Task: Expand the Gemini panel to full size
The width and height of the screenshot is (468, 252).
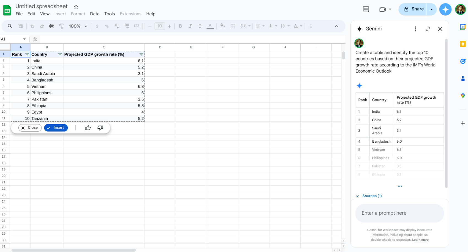Action: click(x=428, y=29)
